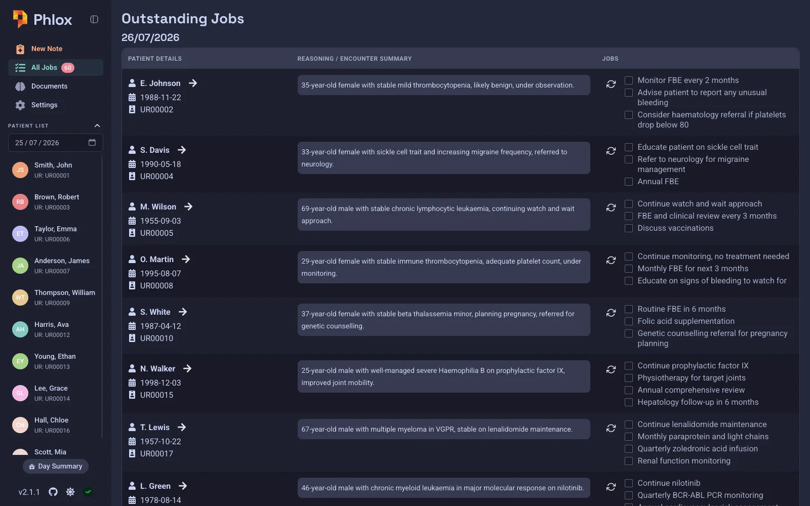
Task: Regenerate jobs for S. White
Action: 611,313
